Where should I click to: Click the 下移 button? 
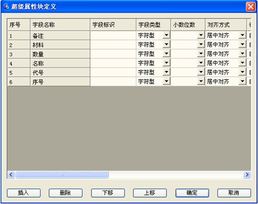[x=108, y=193]
